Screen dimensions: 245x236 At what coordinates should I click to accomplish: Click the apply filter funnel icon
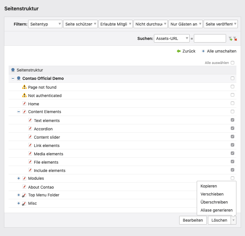230,38
